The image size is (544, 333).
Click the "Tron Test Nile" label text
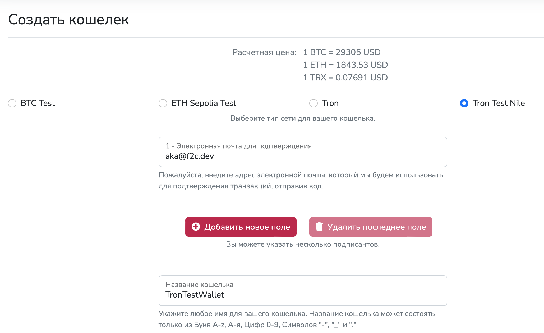pyautogui.click(x=499, y=103)
